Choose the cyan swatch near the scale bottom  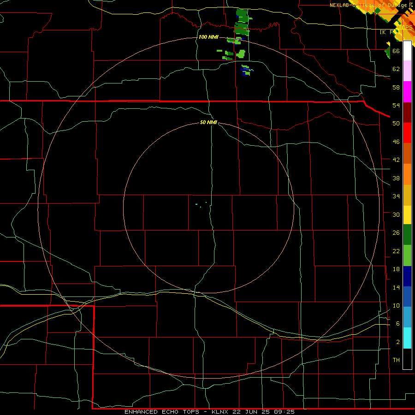(407, 338)
